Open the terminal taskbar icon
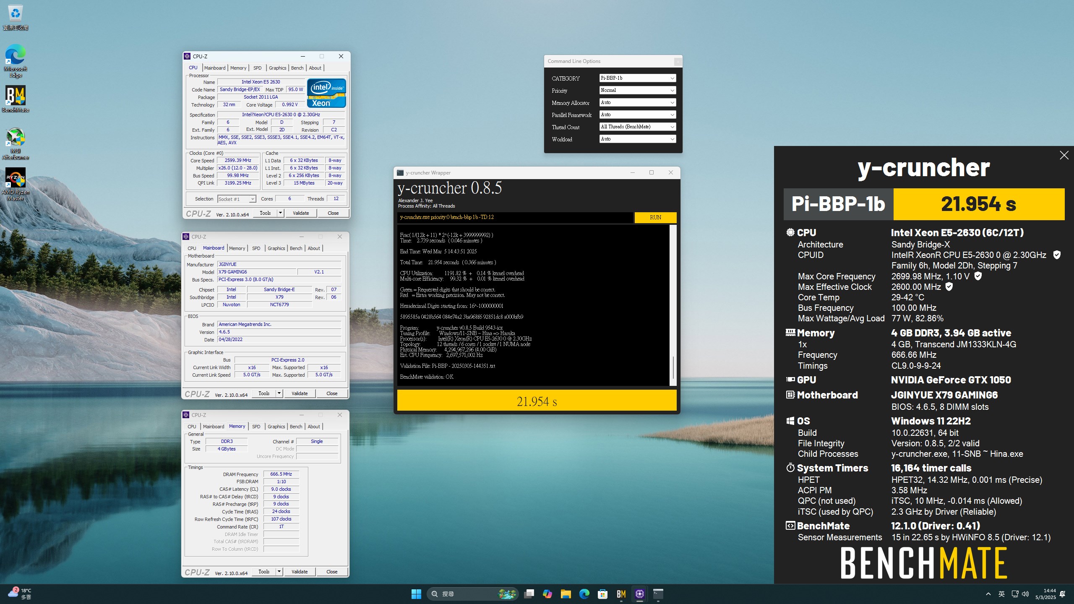The height and width of the screenshot is (604, 1074). click(658, 594)
